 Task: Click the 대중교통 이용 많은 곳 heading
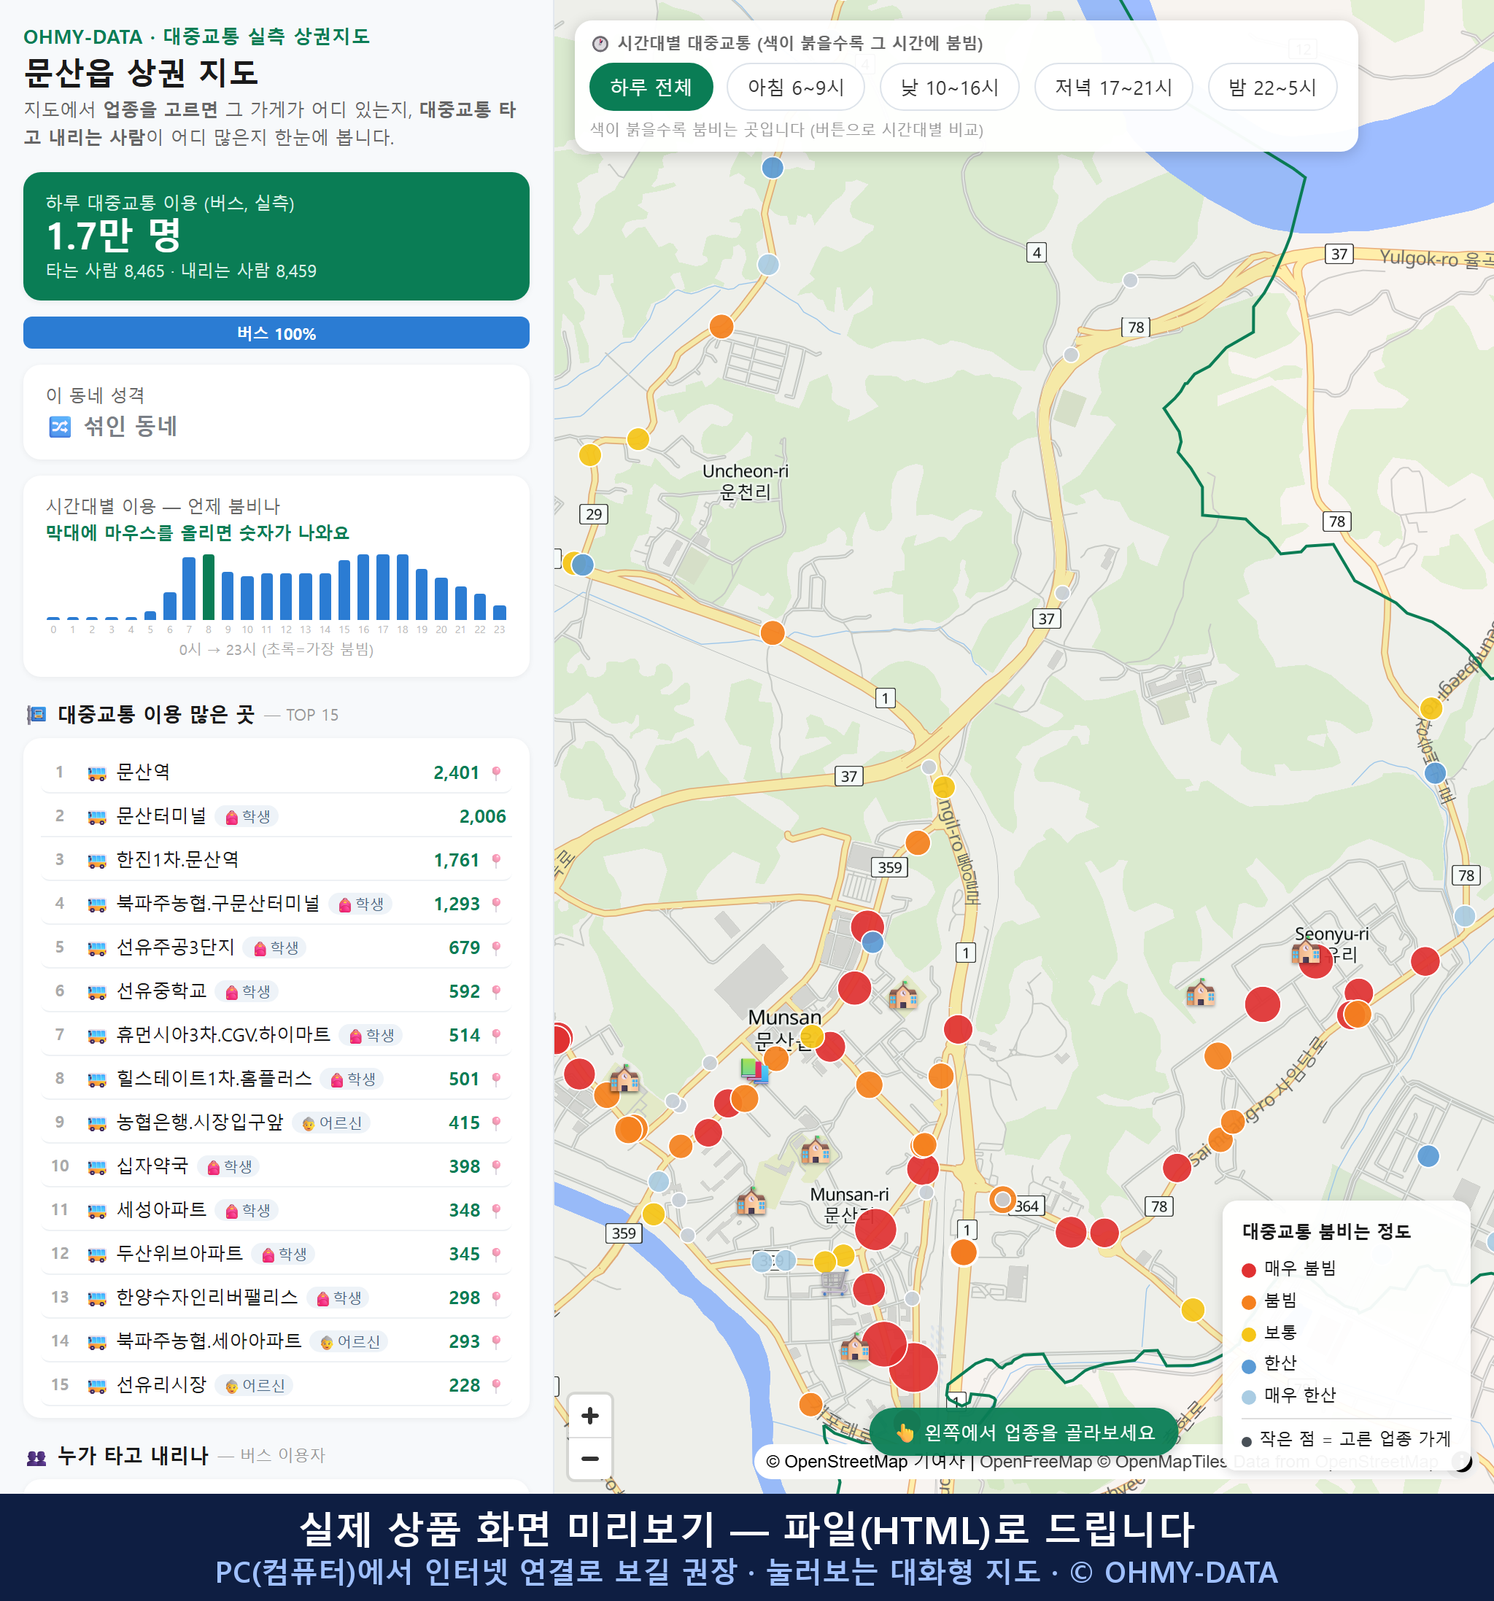tap(156, 714)
